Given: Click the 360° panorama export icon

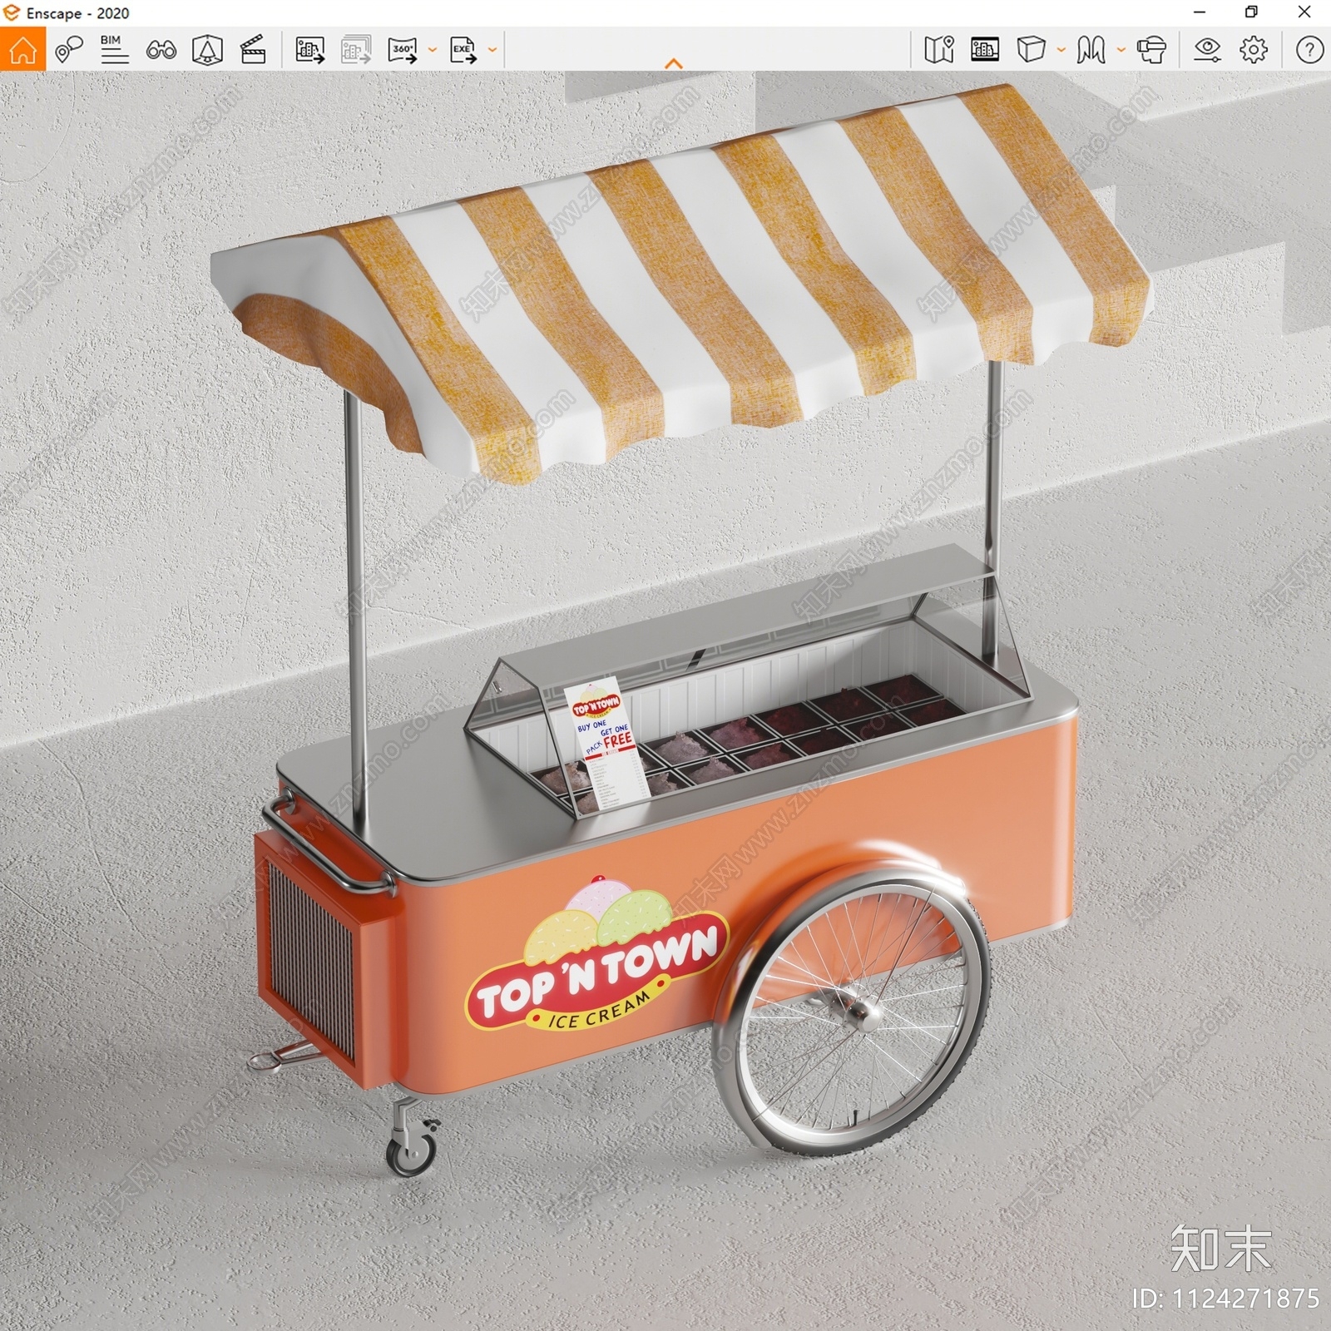Looking at the screenshot, I should pyautogui.click(x=403, y=50).
